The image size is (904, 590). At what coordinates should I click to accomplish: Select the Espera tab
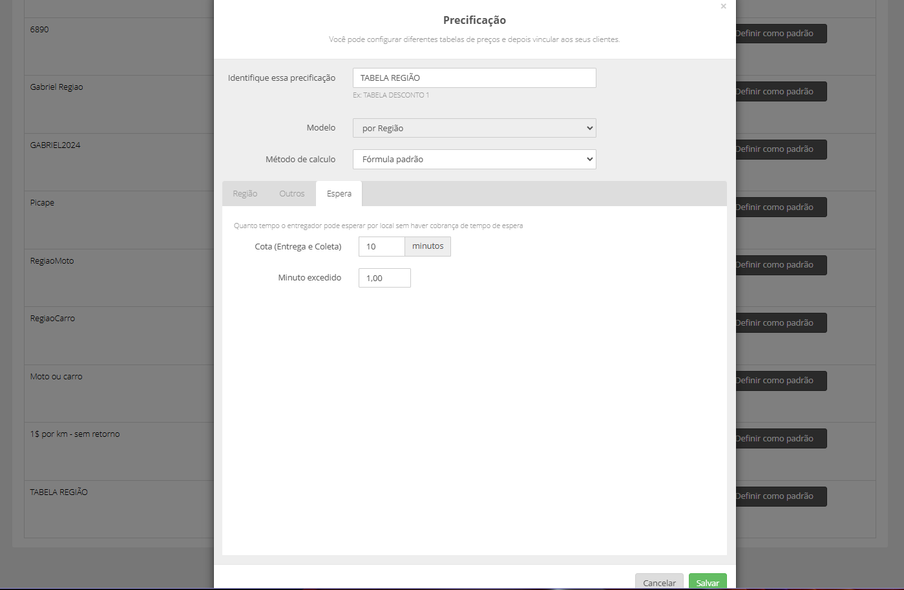tap(339, 194)
